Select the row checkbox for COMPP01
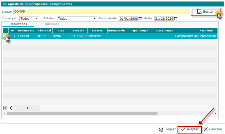The width and height of the screenshot is (225, 134). [5, 36]
